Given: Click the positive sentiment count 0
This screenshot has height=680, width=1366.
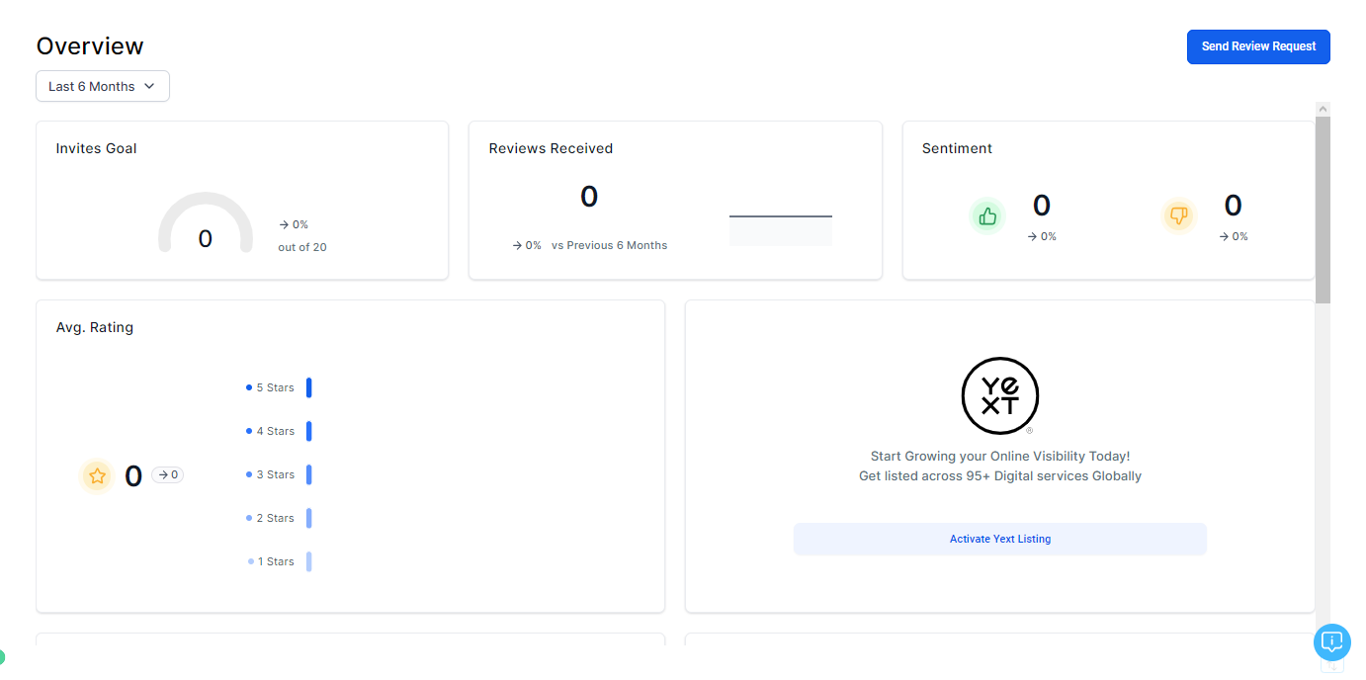Looking at the screenshot, I should [1042, 206].
